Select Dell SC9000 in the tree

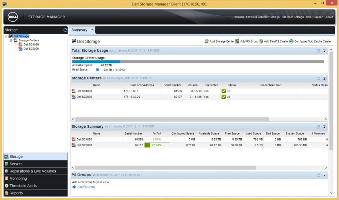[31, 49]
